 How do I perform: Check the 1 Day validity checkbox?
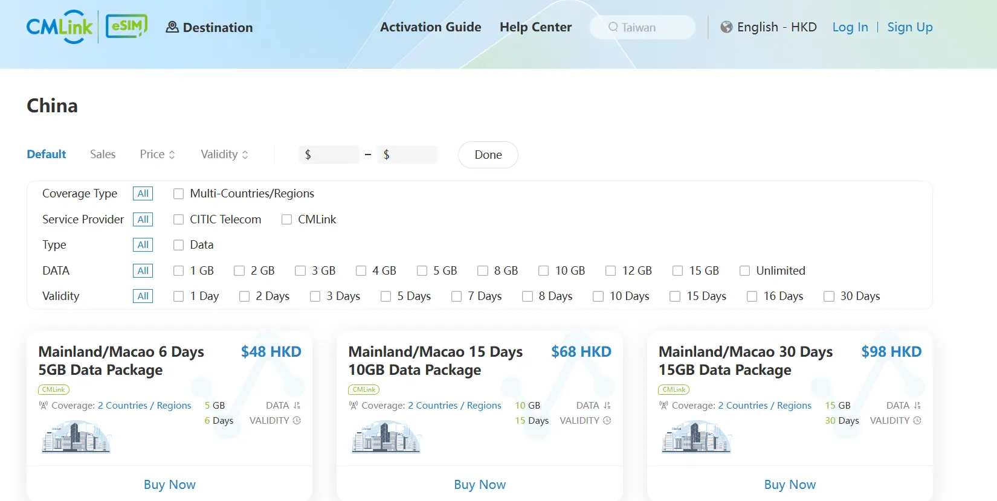178,296
